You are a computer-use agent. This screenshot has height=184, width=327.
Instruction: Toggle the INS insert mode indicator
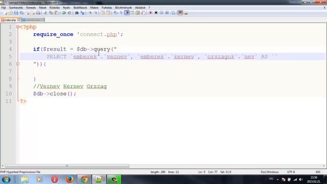(x=318, y=172)
